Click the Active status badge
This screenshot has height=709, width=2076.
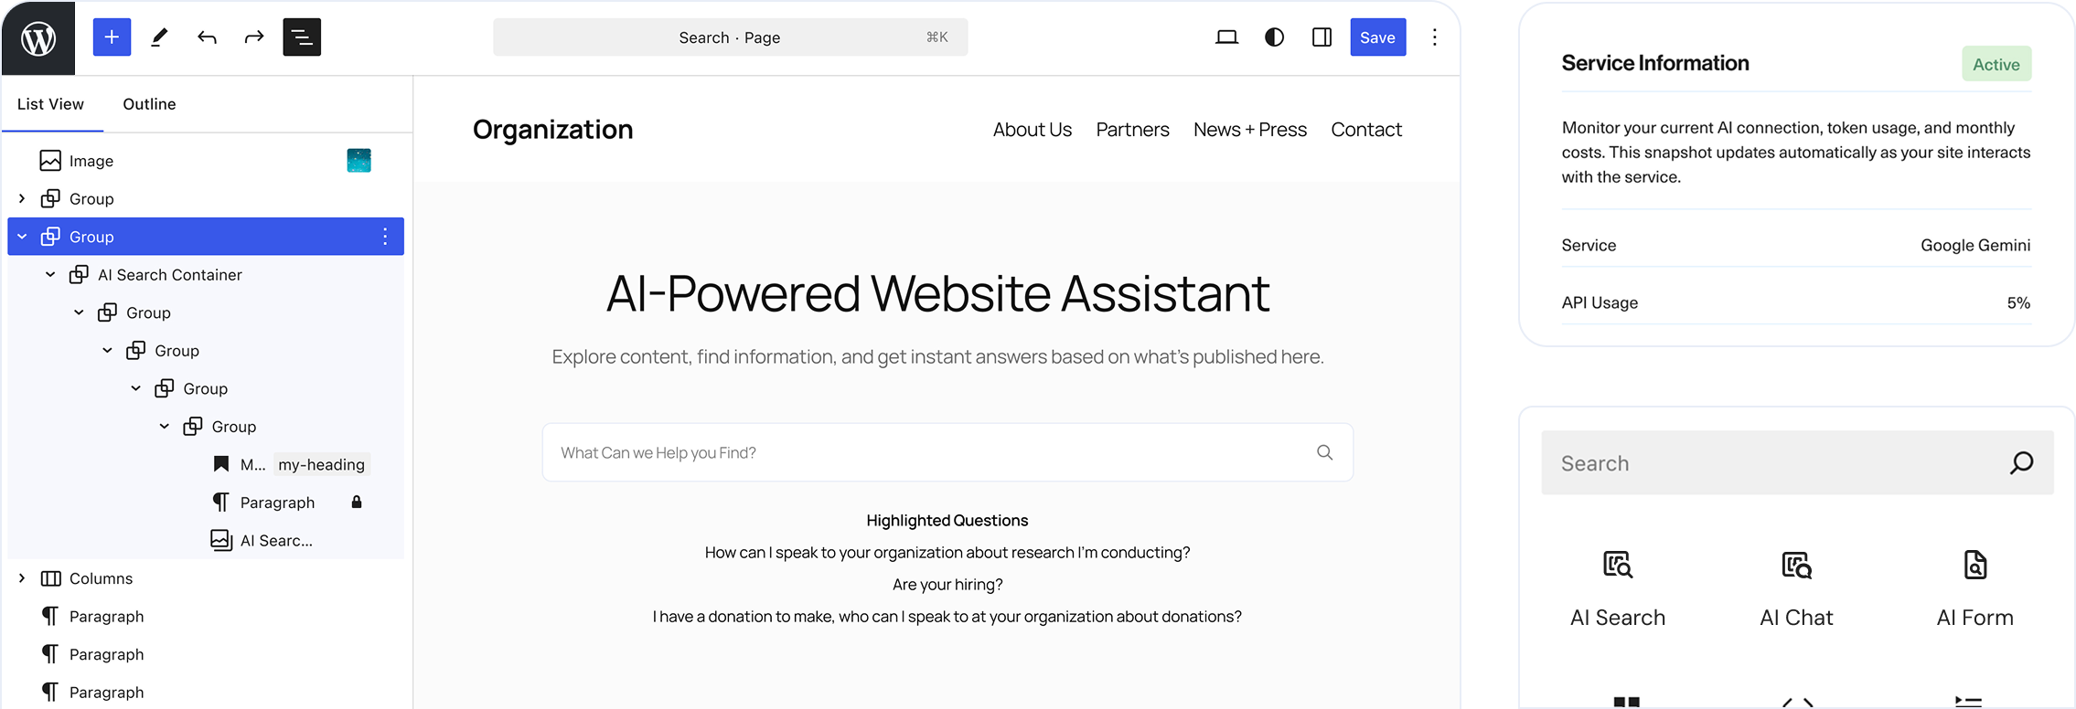(x=1996, y=64)
